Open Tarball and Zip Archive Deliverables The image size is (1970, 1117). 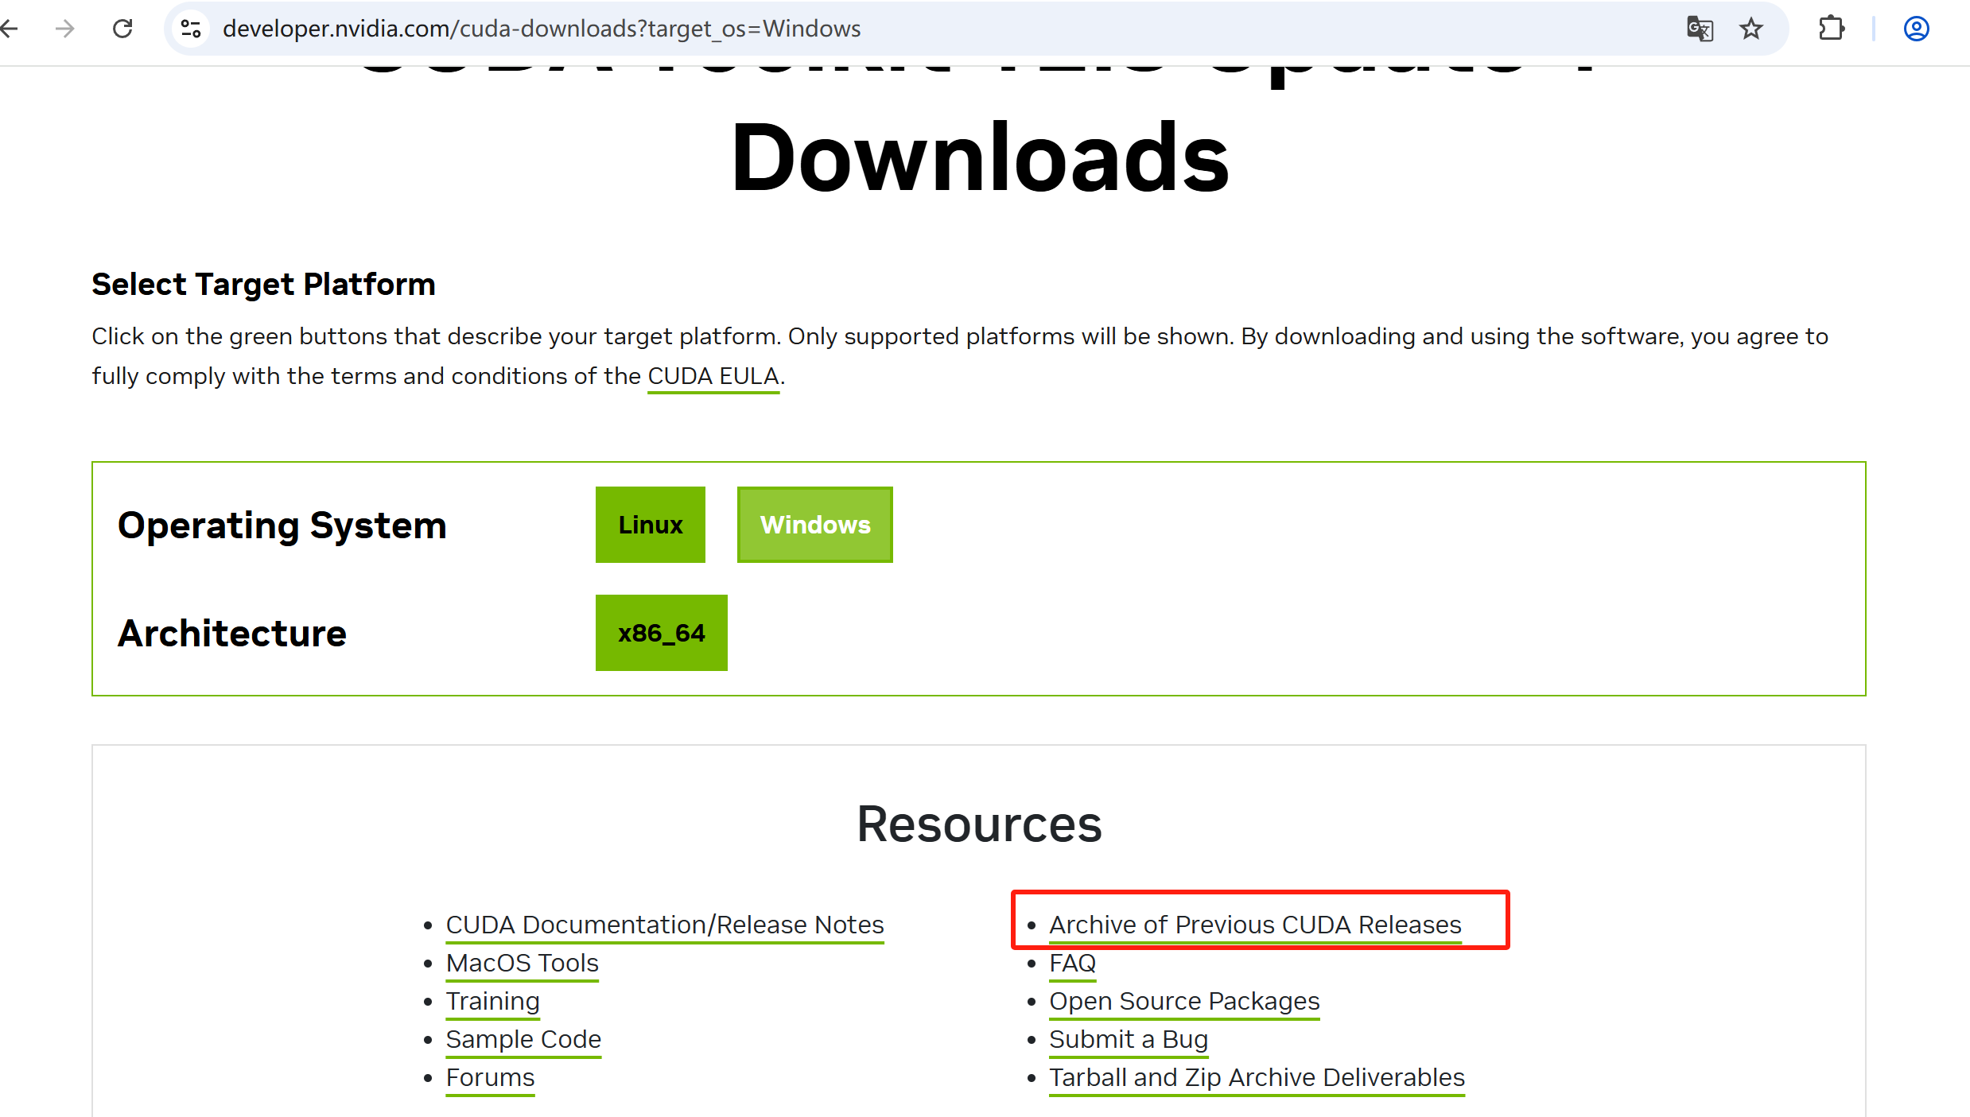click(1256, 1077)
